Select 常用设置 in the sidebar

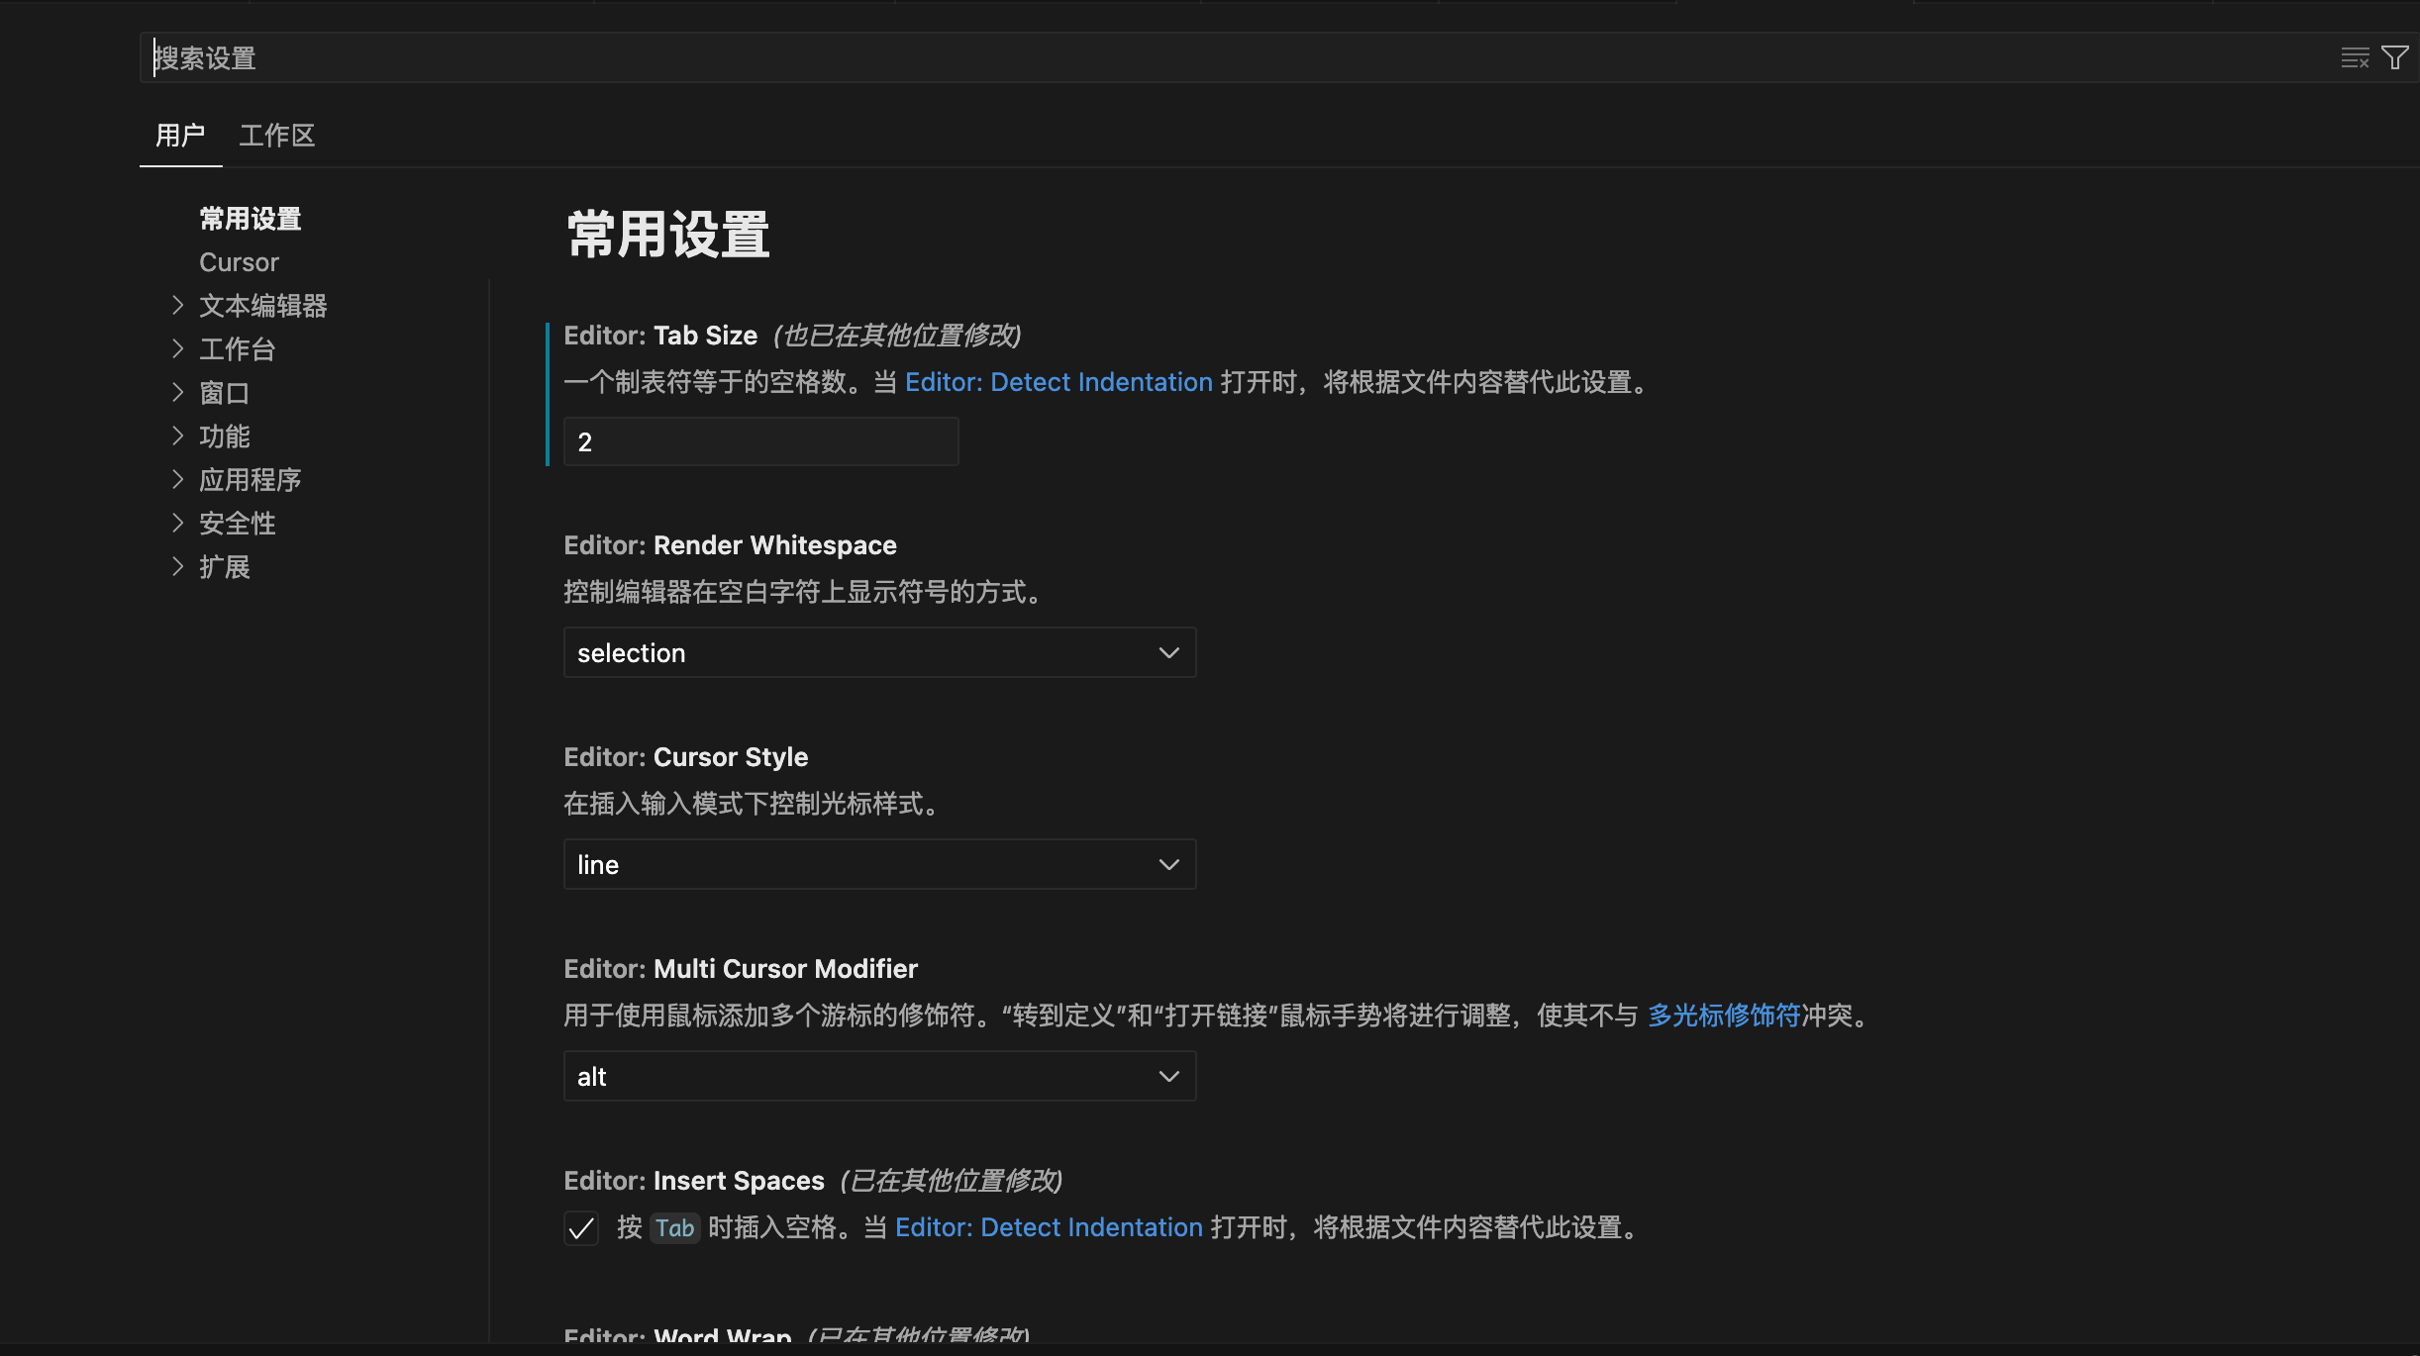tap(251, 219)
